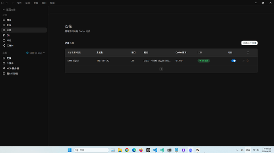Show hidden system tray icons chevron

[x=237, y=150]
